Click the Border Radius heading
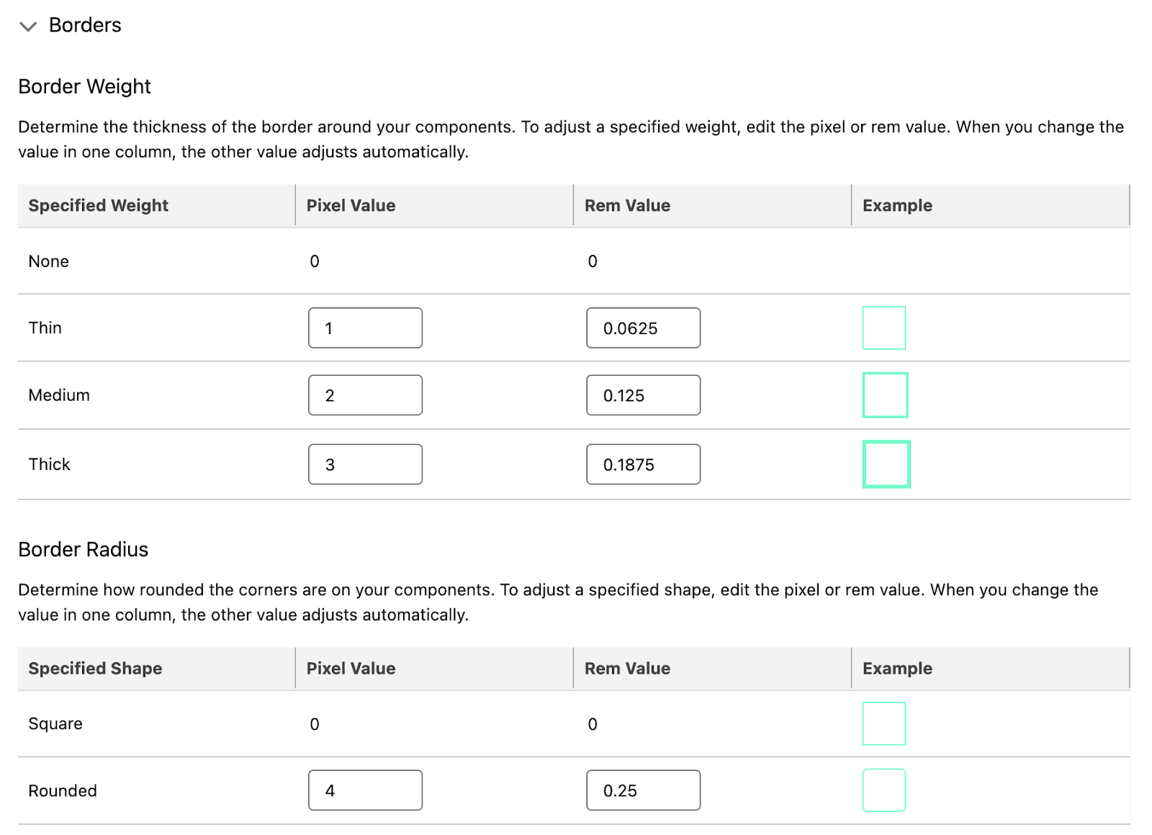Viewport: 1152px width, 835px height. click(84, 549)
